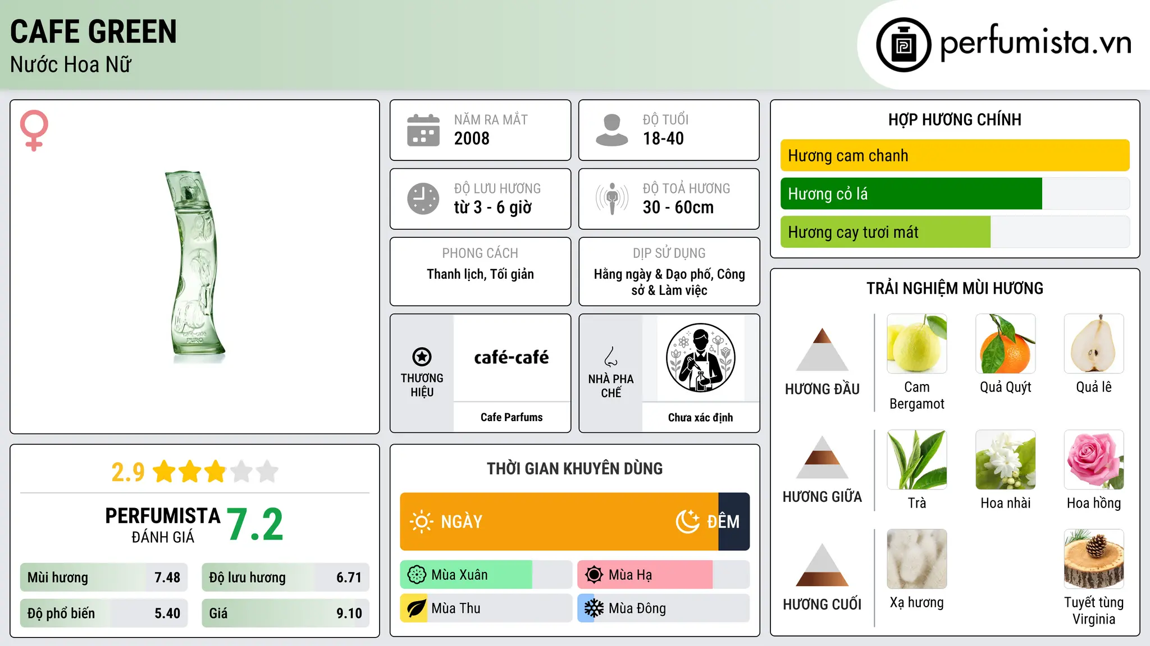The height and width of the screenshot is (646, 1150).
Task: Click the age range 18-40
Action: [663, 139]
